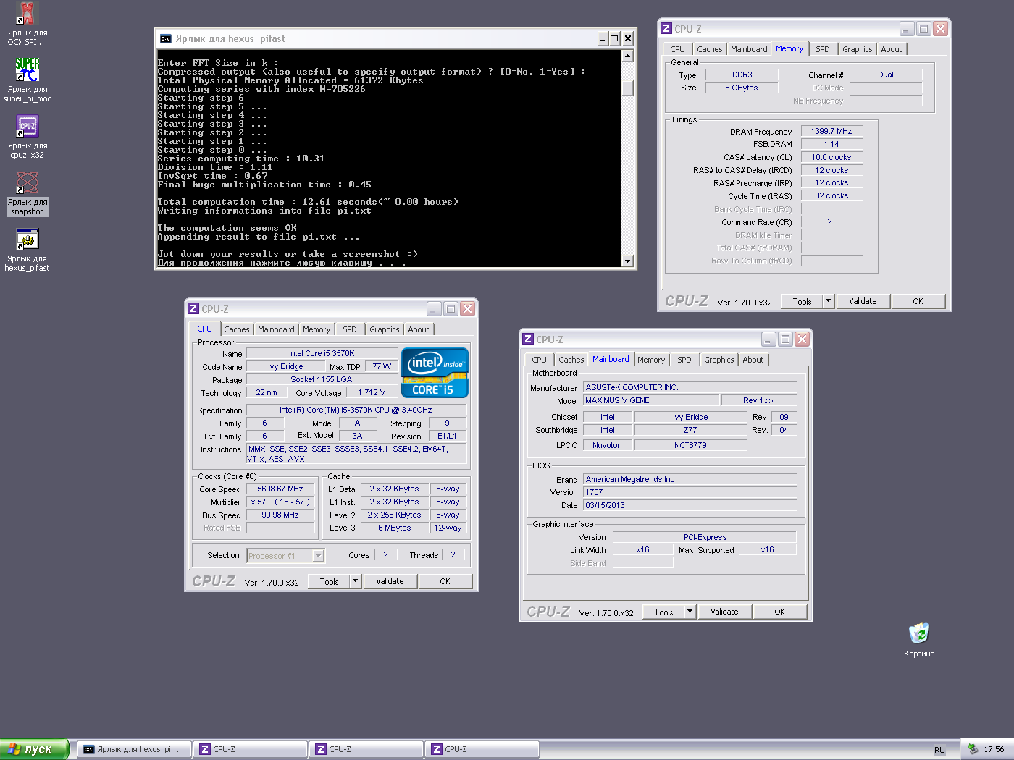Screen dimensions: 1014x760
Task: Open About tab in the Mainboard window
Action: point(753,360)
